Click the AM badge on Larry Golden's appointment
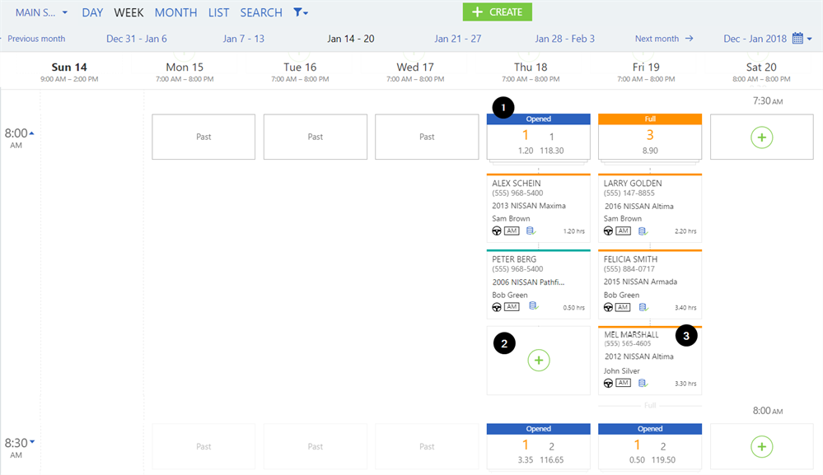This screenshot has width=823, height=475. click(x=623, y=231)
